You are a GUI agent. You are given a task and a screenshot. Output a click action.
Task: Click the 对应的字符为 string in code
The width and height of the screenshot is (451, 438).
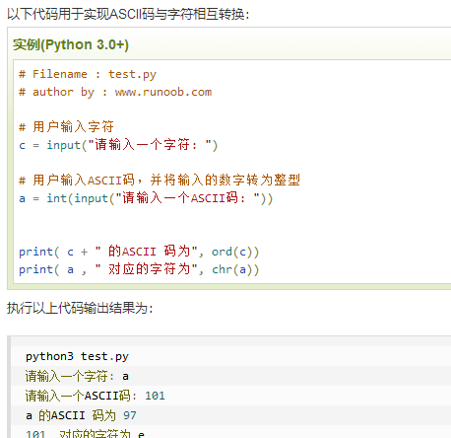(x=146, y=269)
